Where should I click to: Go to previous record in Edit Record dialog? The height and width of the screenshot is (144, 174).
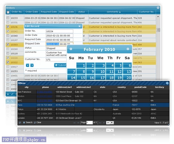point(27,65)
